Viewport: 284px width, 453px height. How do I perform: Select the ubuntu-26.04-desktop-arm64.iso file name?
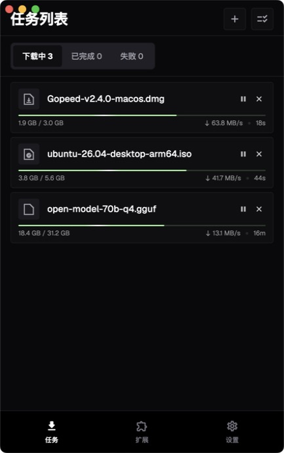coord(119,154)
